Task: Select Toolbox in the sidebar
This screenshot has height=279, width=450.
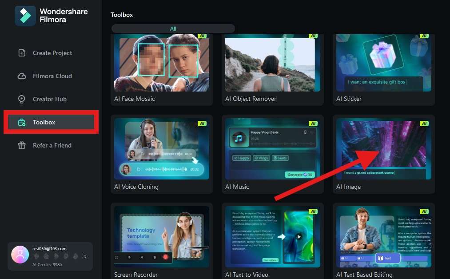Action: pyautogui.click(x=51, y=122)
